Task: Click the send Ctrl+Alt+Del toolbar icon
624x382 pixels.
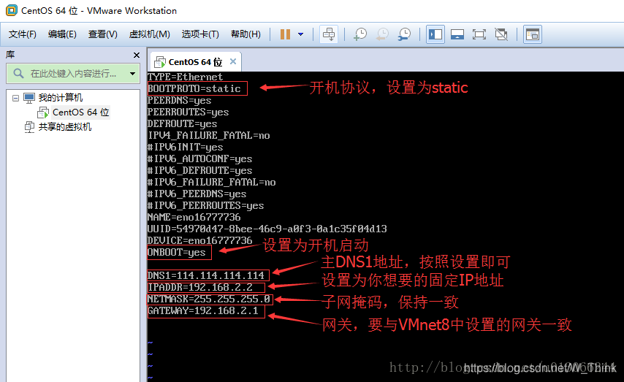Action: (x=329, y=34)
